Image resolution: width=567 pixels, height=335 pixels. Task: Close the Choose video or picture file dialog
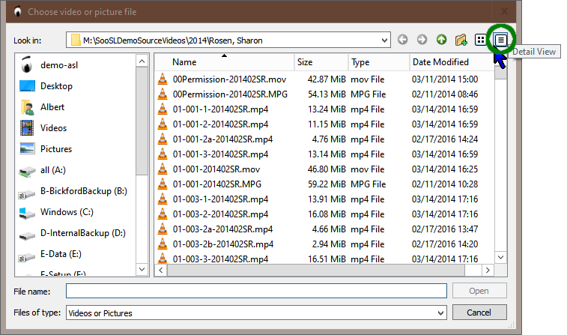[504, 11]
